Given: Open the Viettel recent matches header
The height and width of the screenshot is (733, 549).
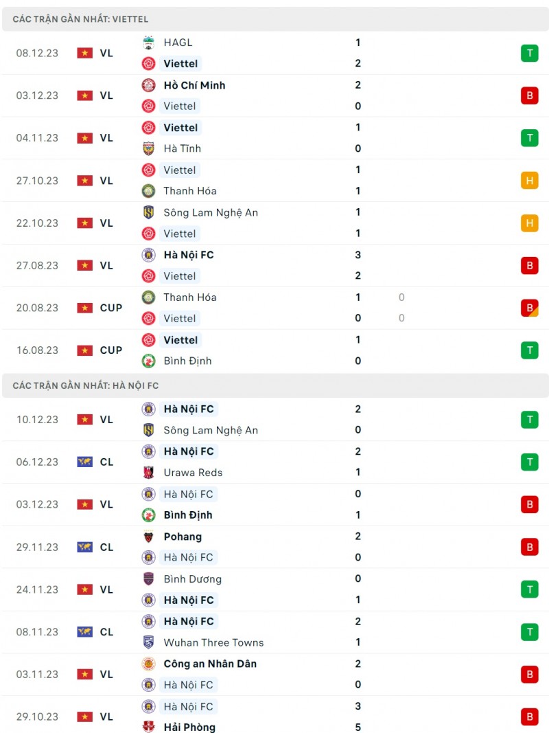Looking at the screenshot, I should point(80,19).
